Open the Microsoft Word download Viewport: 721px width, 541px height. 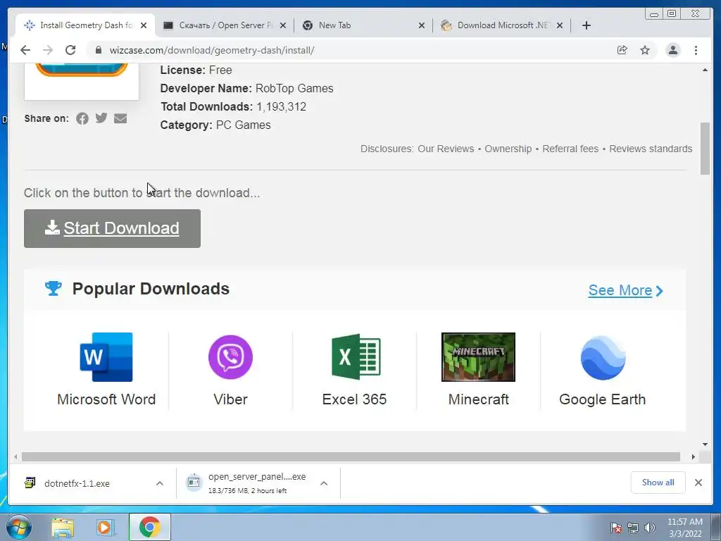[x=106, y=371]
